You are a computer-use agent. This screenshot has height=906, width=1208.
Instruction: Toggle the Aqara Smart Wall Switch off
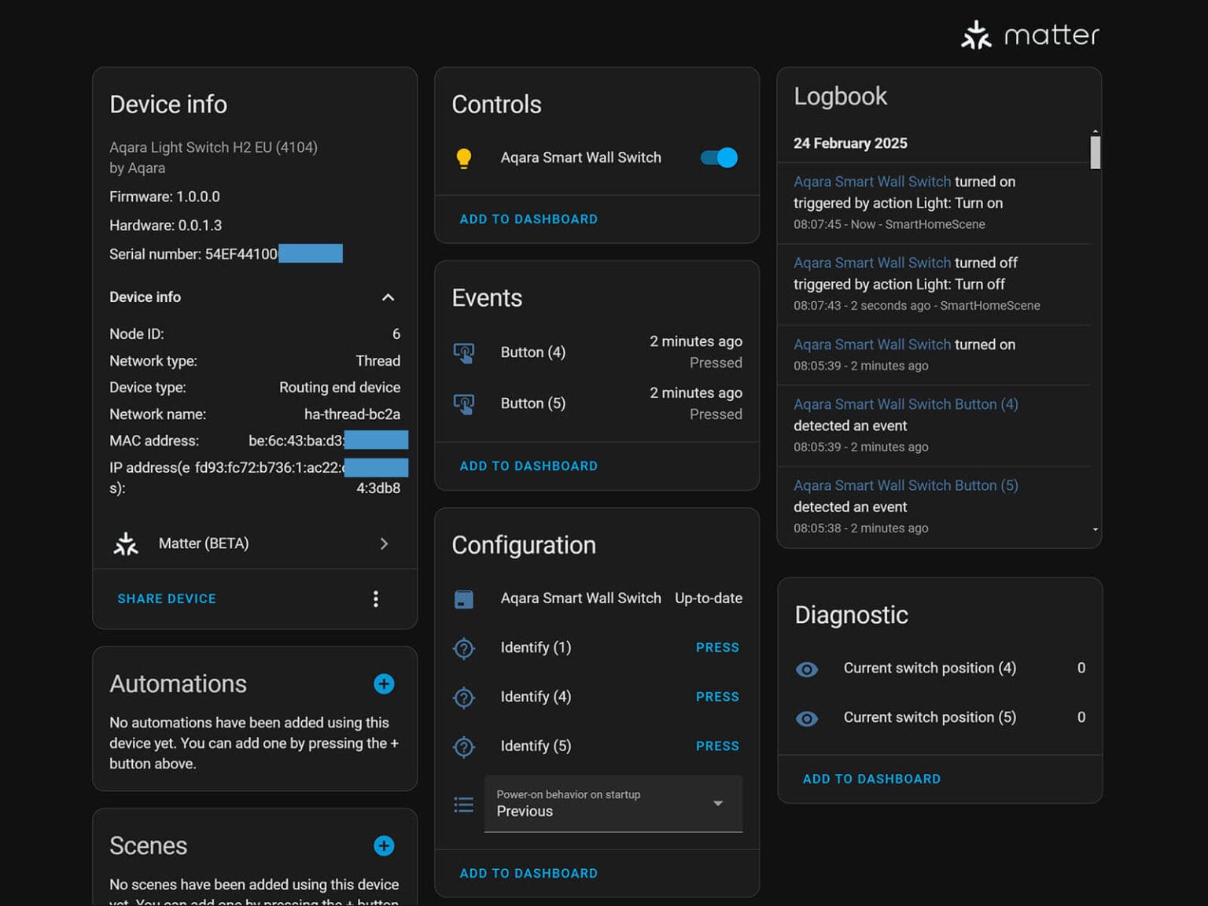719,158
